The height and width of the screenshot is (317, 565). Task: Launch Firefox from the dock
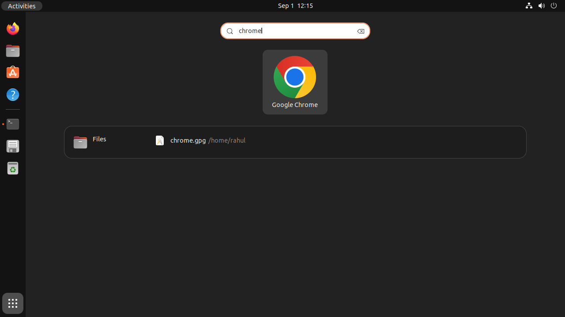point(12,28)
